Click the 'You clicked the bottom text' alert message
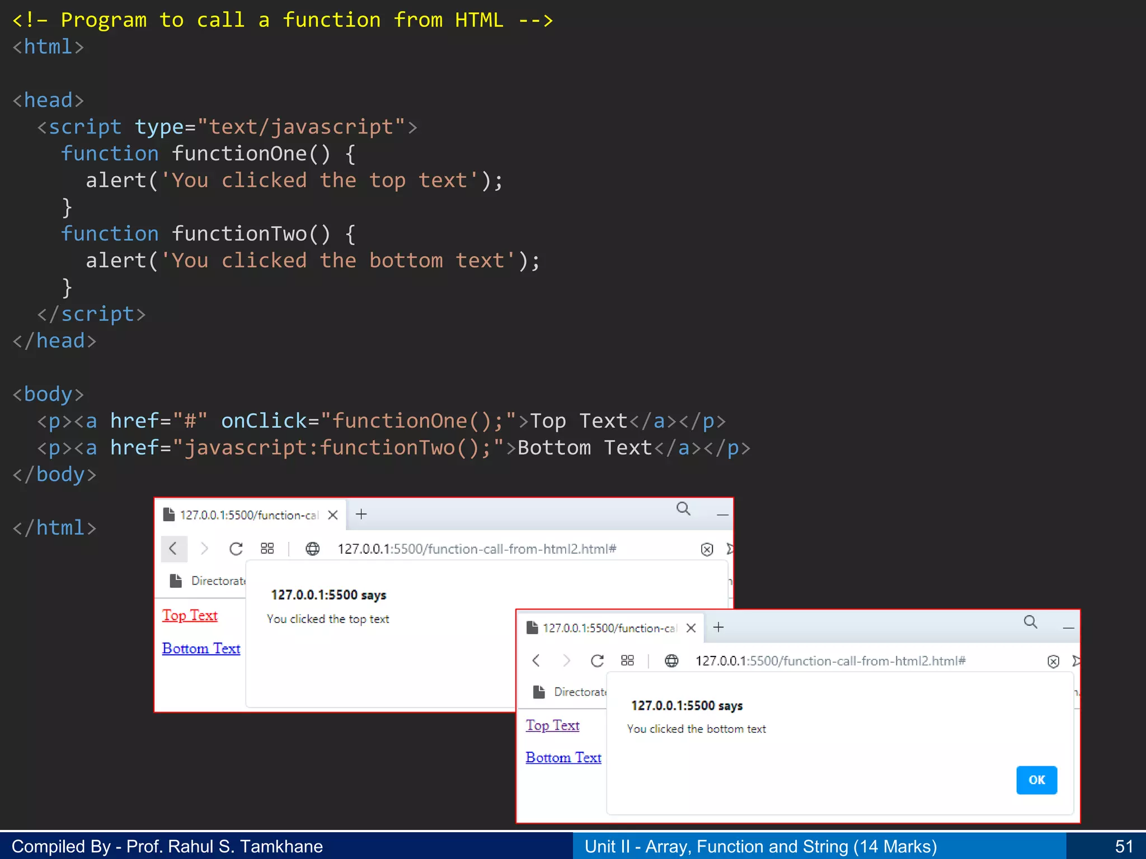 tap(696, 729)
